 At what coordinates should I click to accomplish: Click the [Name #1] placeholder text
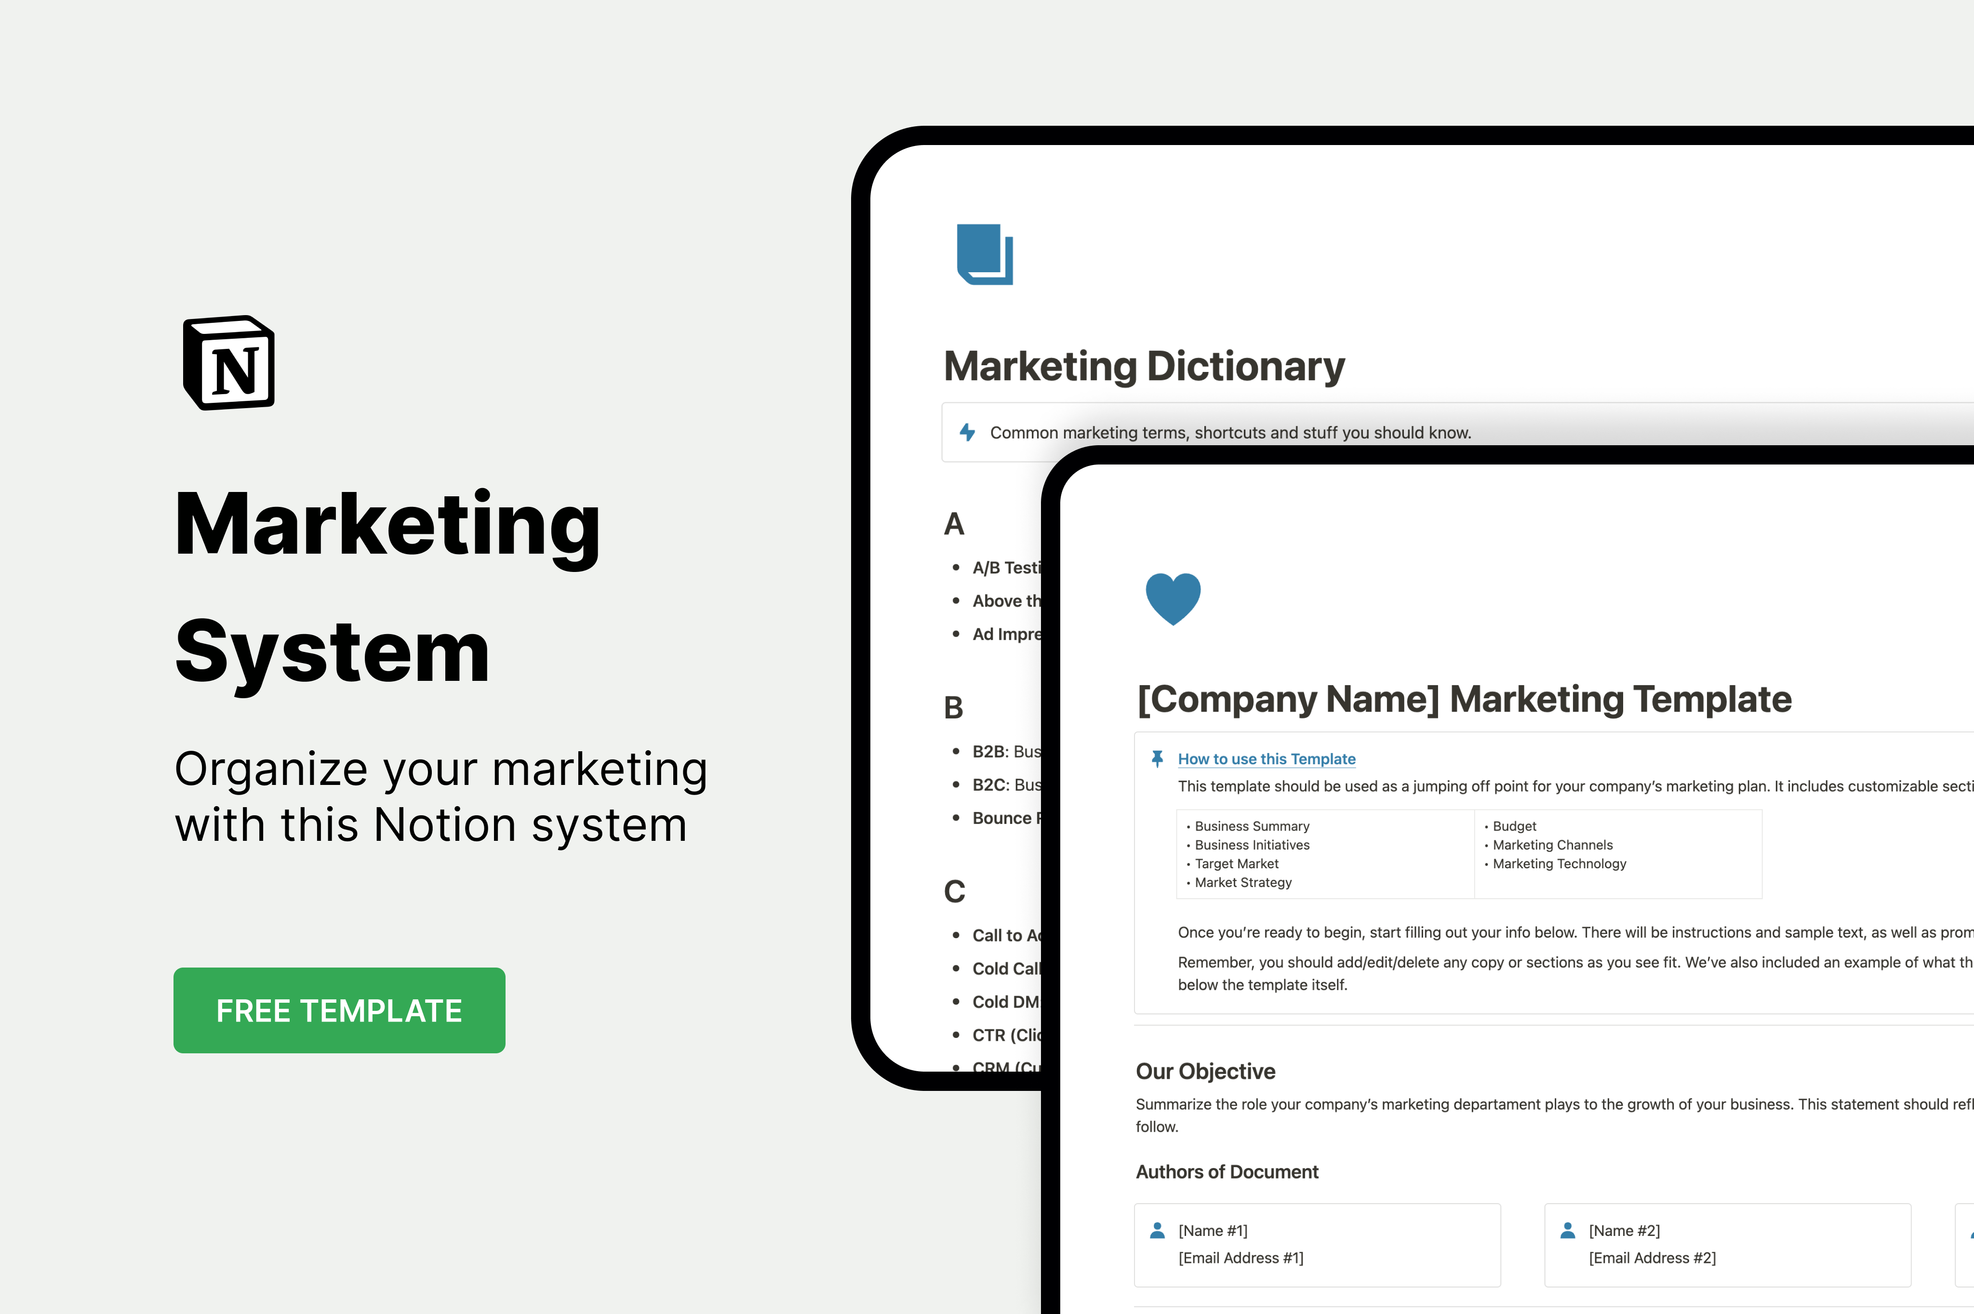coord(1213,1230)
